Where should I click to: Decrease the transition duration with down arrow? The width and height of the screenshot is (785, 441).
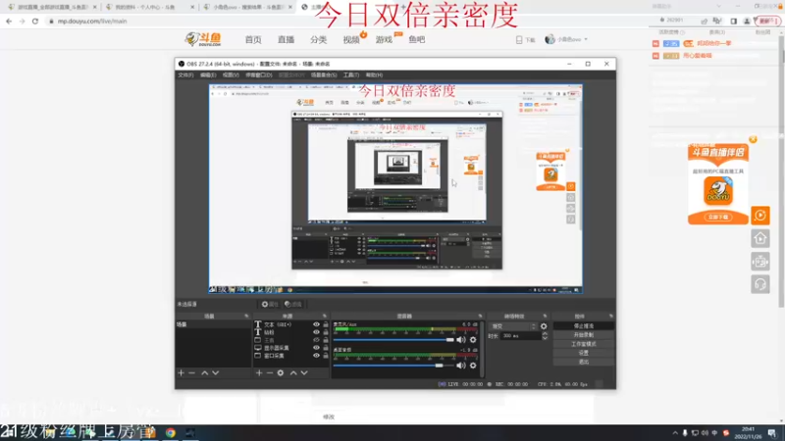coord(545,338)
